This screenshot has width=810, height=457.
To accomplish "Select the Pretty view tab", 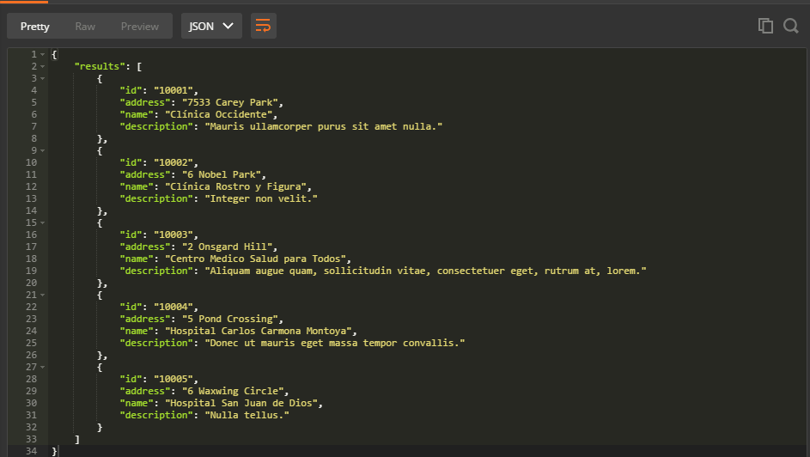I will coord(34,27).
